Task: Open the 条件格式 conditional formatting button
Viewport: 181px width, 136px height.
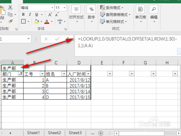Action: pos(111,8)
